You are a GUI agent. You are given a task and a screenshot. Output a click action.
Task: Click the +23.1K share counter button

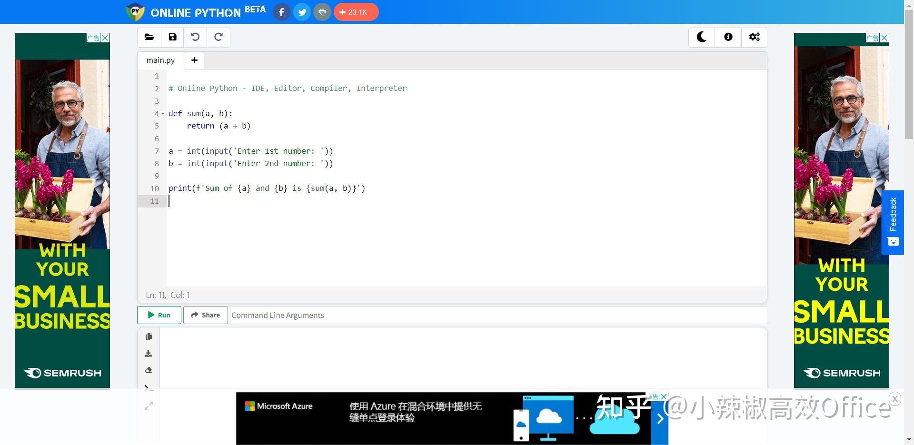356,12
